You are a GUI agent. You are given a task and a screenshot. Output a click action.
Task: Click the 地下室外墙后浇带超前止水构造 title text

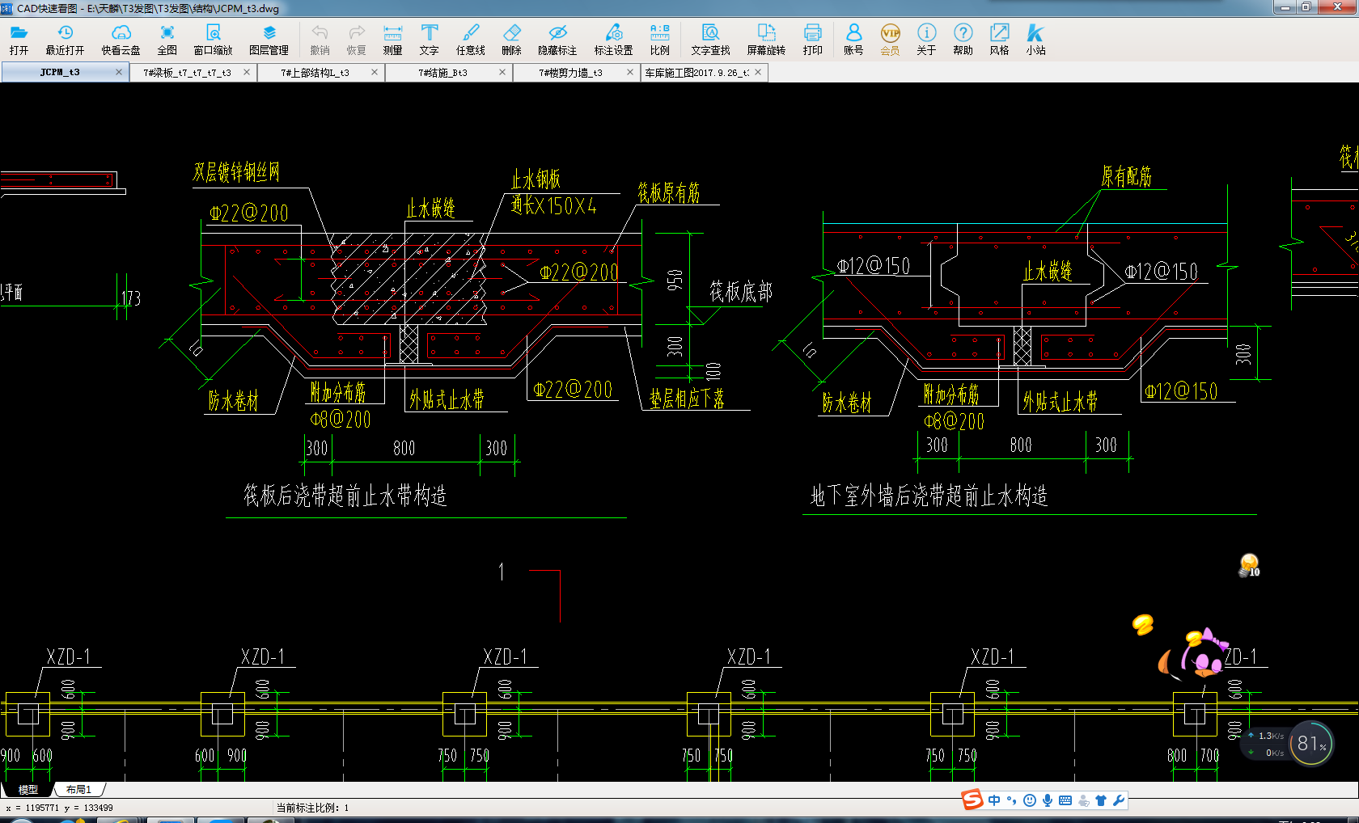[929, 495]
